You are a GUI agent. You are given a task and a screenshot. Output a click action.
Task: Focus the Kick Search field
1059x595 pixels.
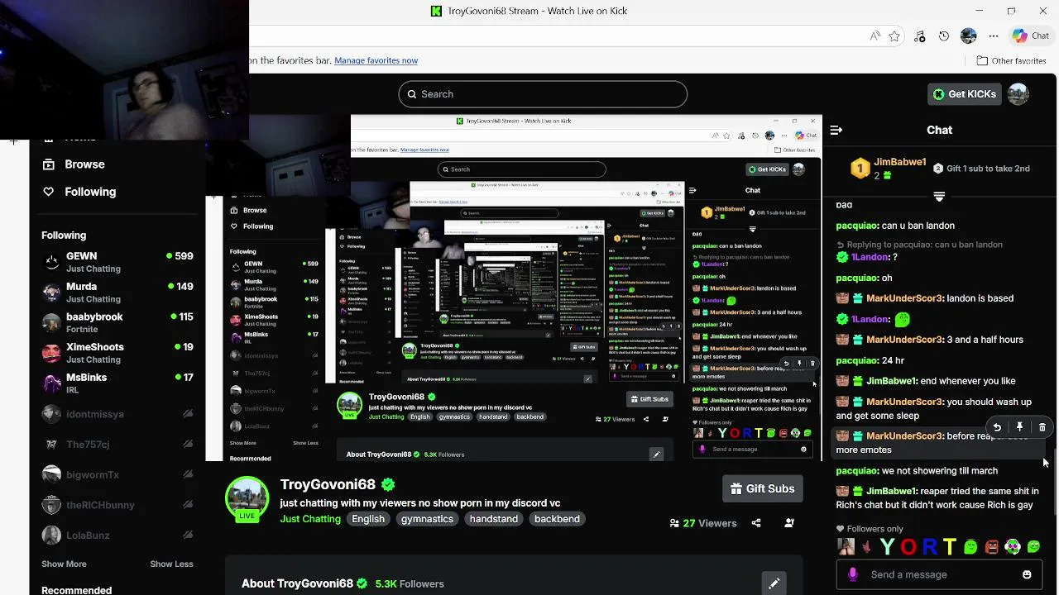pyautogui.click(x=543, y=94)
